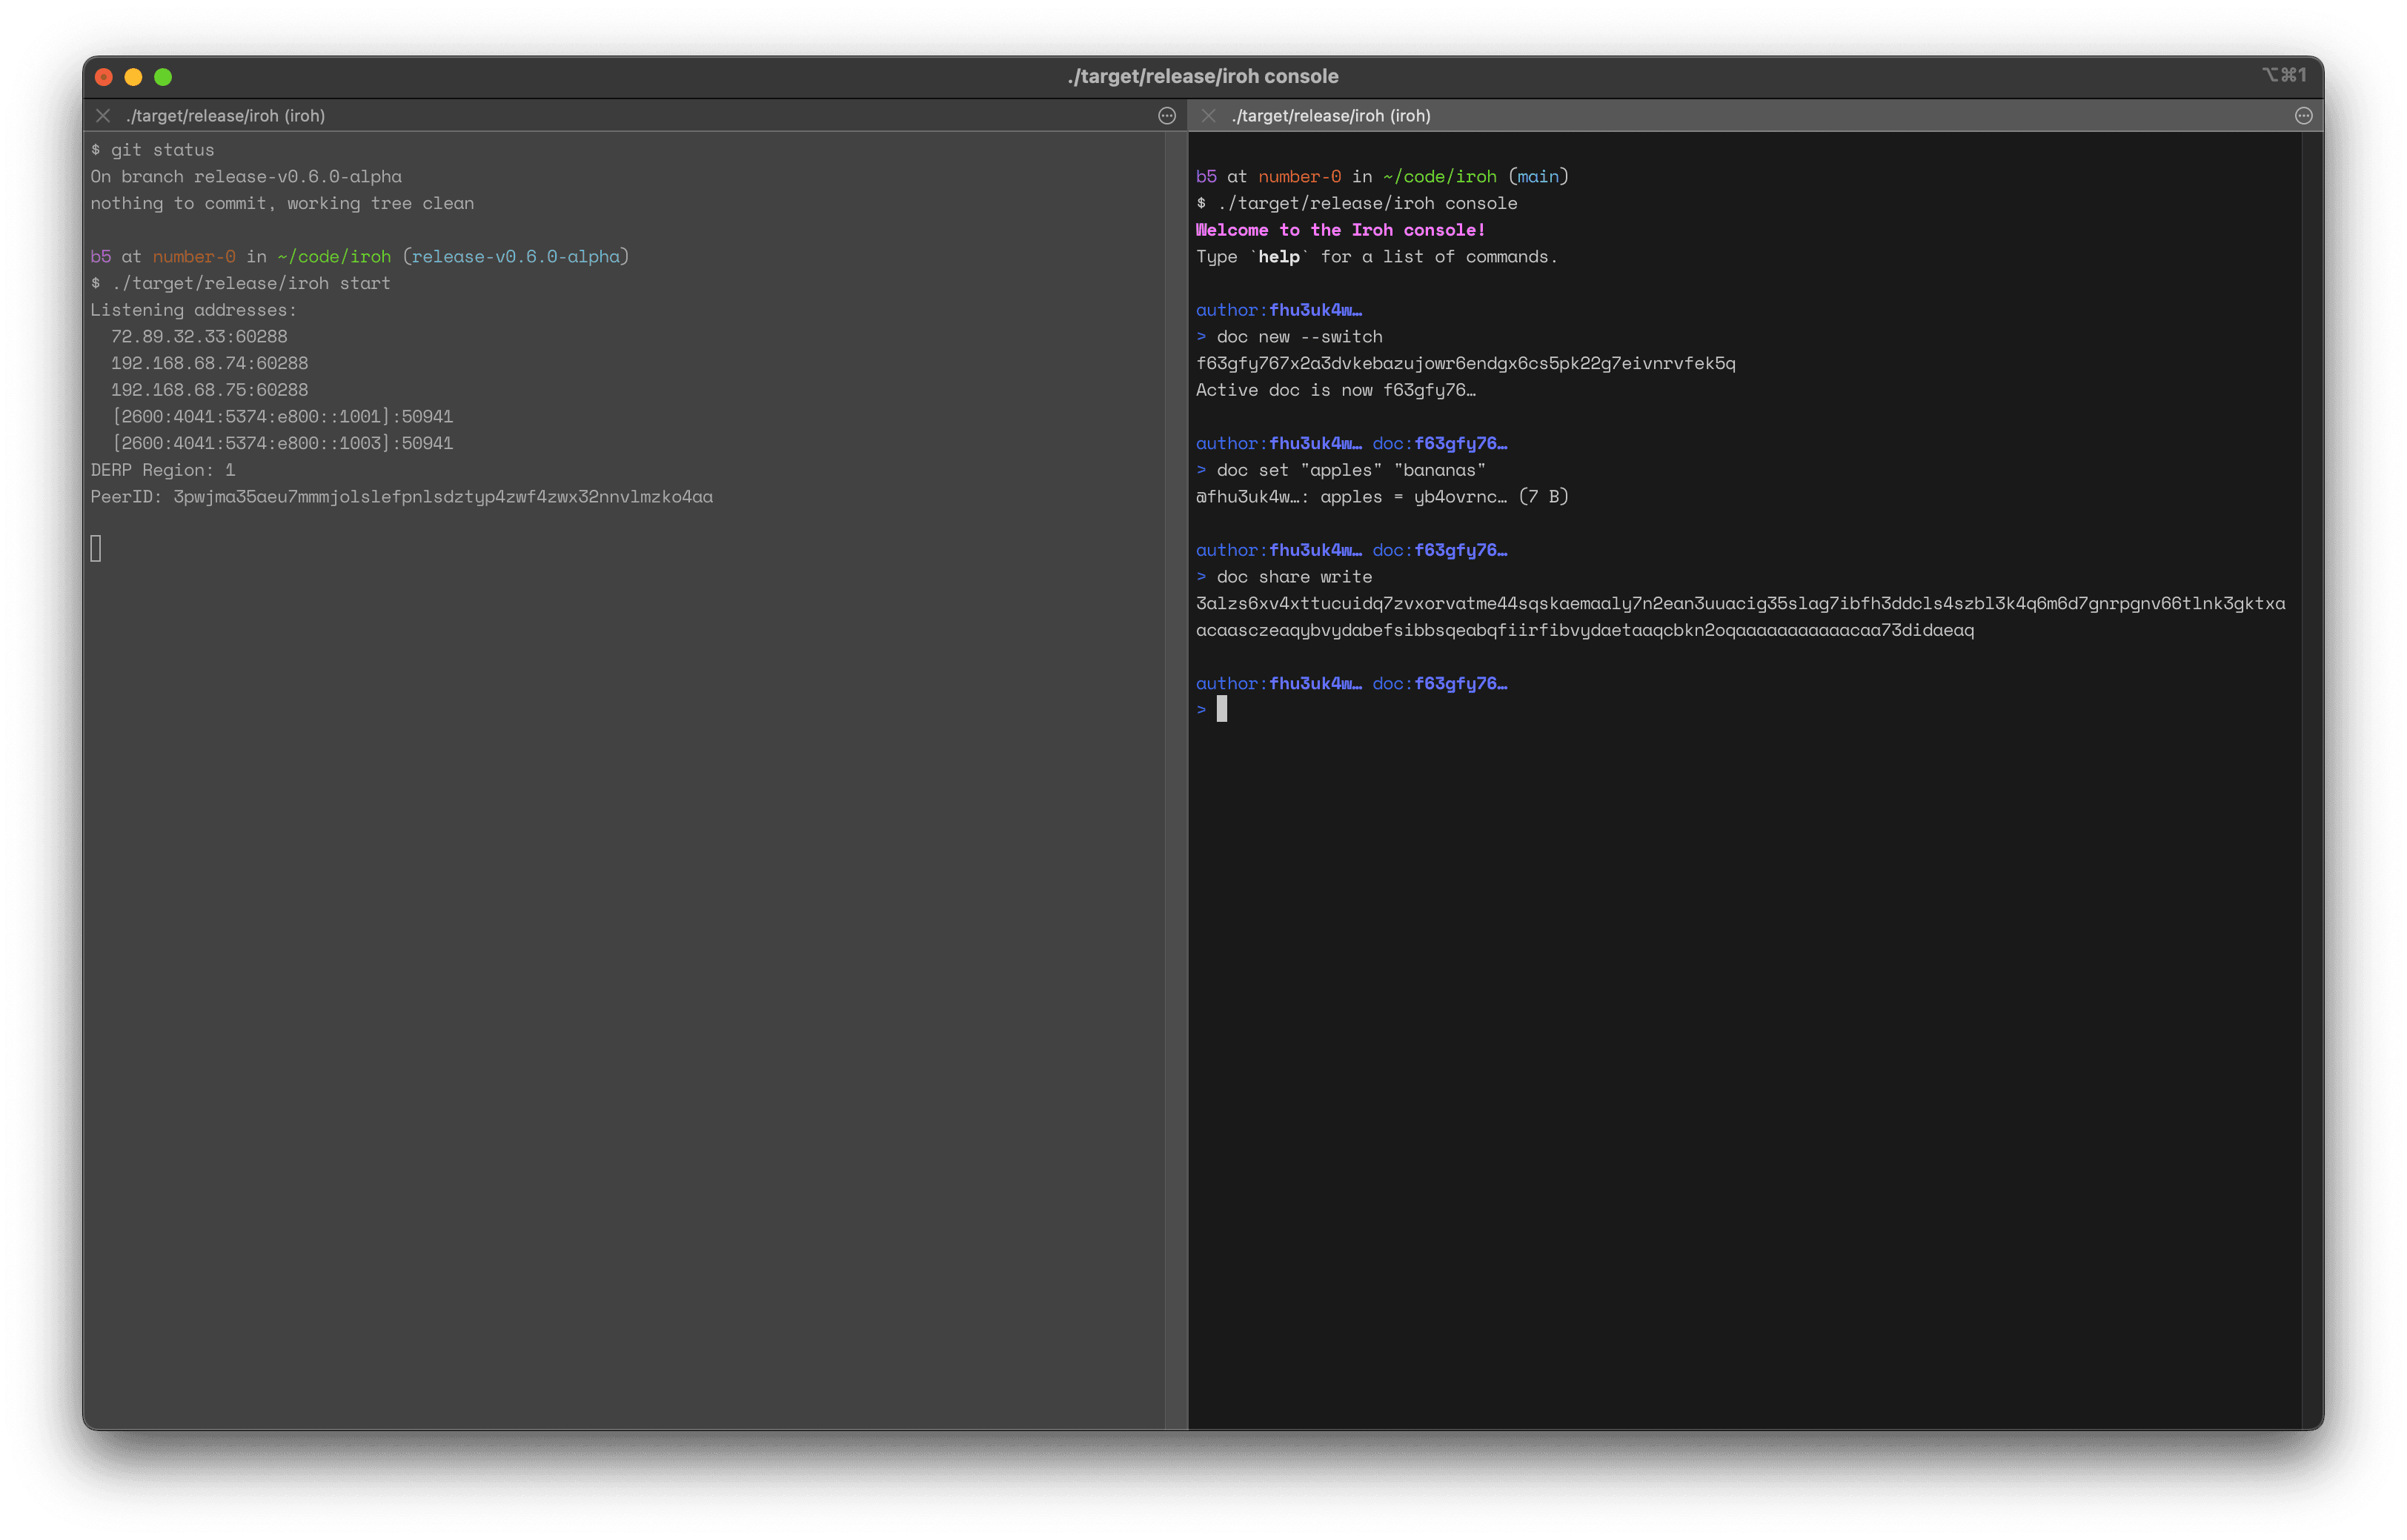Screen dimensions: 2407x1540
Task: Focus the left pane title './target/release/iroh (iroh)'
Action: click(226, 116)
